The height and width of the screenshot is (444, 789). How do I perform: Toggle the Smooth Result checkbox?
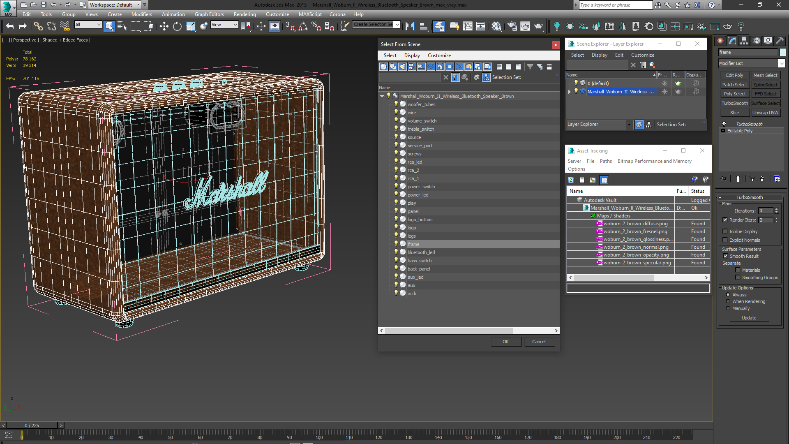pyautogui.click(x=726, y=256)
